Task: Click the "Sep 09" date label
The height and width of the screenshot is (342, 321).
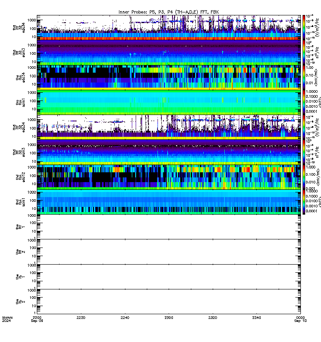Action: click(37, 321)
